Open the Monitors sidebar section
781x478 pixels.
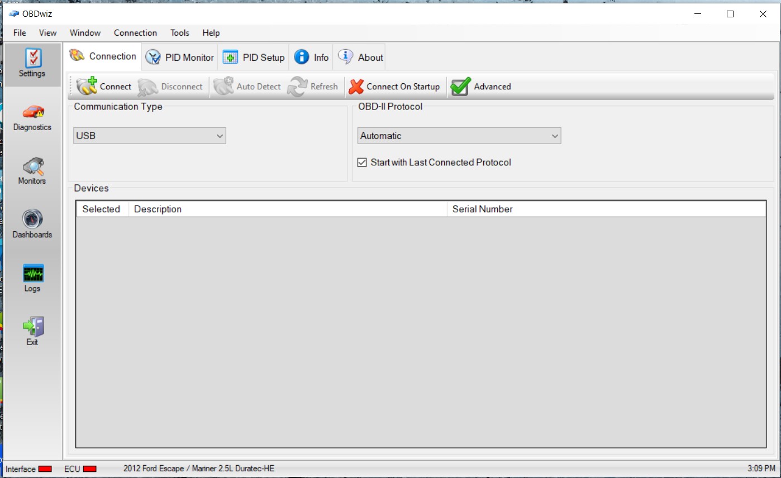(x=32, y=171)
